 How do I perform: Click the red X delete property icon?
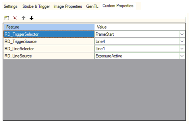coord(15,18)
